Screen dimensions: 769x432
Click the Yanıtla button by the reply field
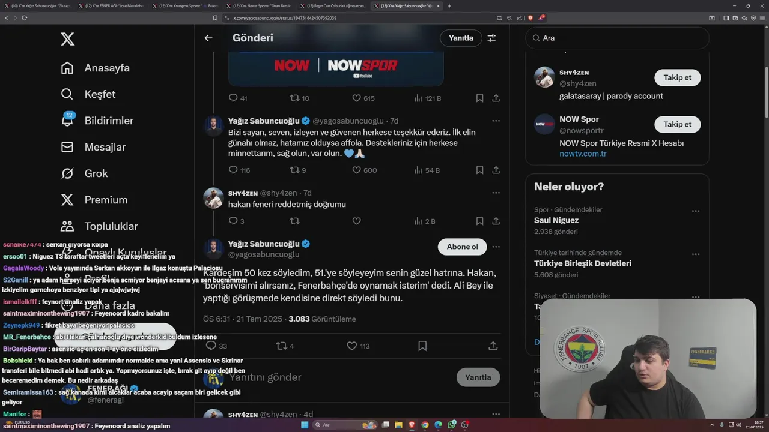478,377
